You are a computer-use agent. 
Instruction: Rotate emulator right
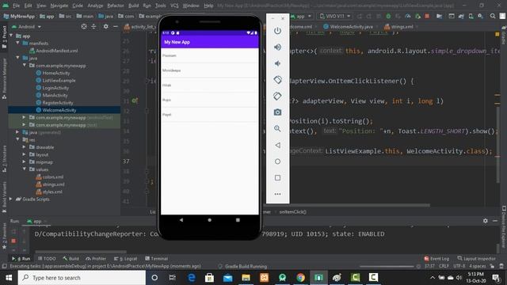click(x=277, y=96)
